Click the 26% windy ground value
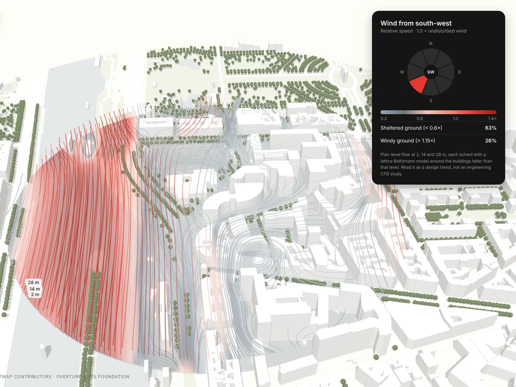The image size is (516, 387). [x=491, y=141]
